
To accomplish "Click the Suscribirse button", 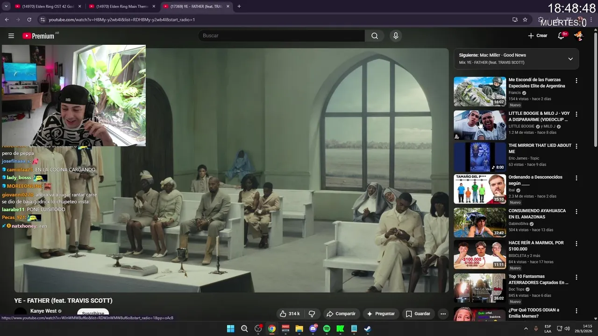I will (93, 314).
